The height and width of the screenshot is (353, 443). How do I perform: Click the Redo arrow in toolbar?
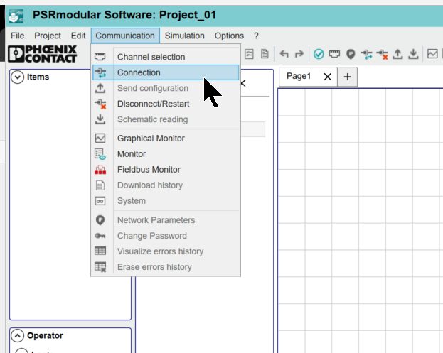(x=299, y=53)
